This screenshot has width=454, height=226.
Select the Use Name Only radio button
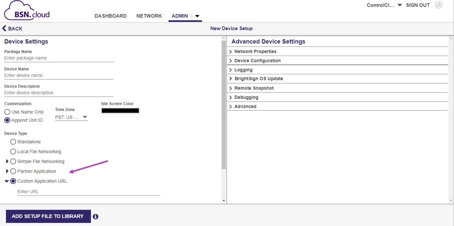tap(7, 112)
